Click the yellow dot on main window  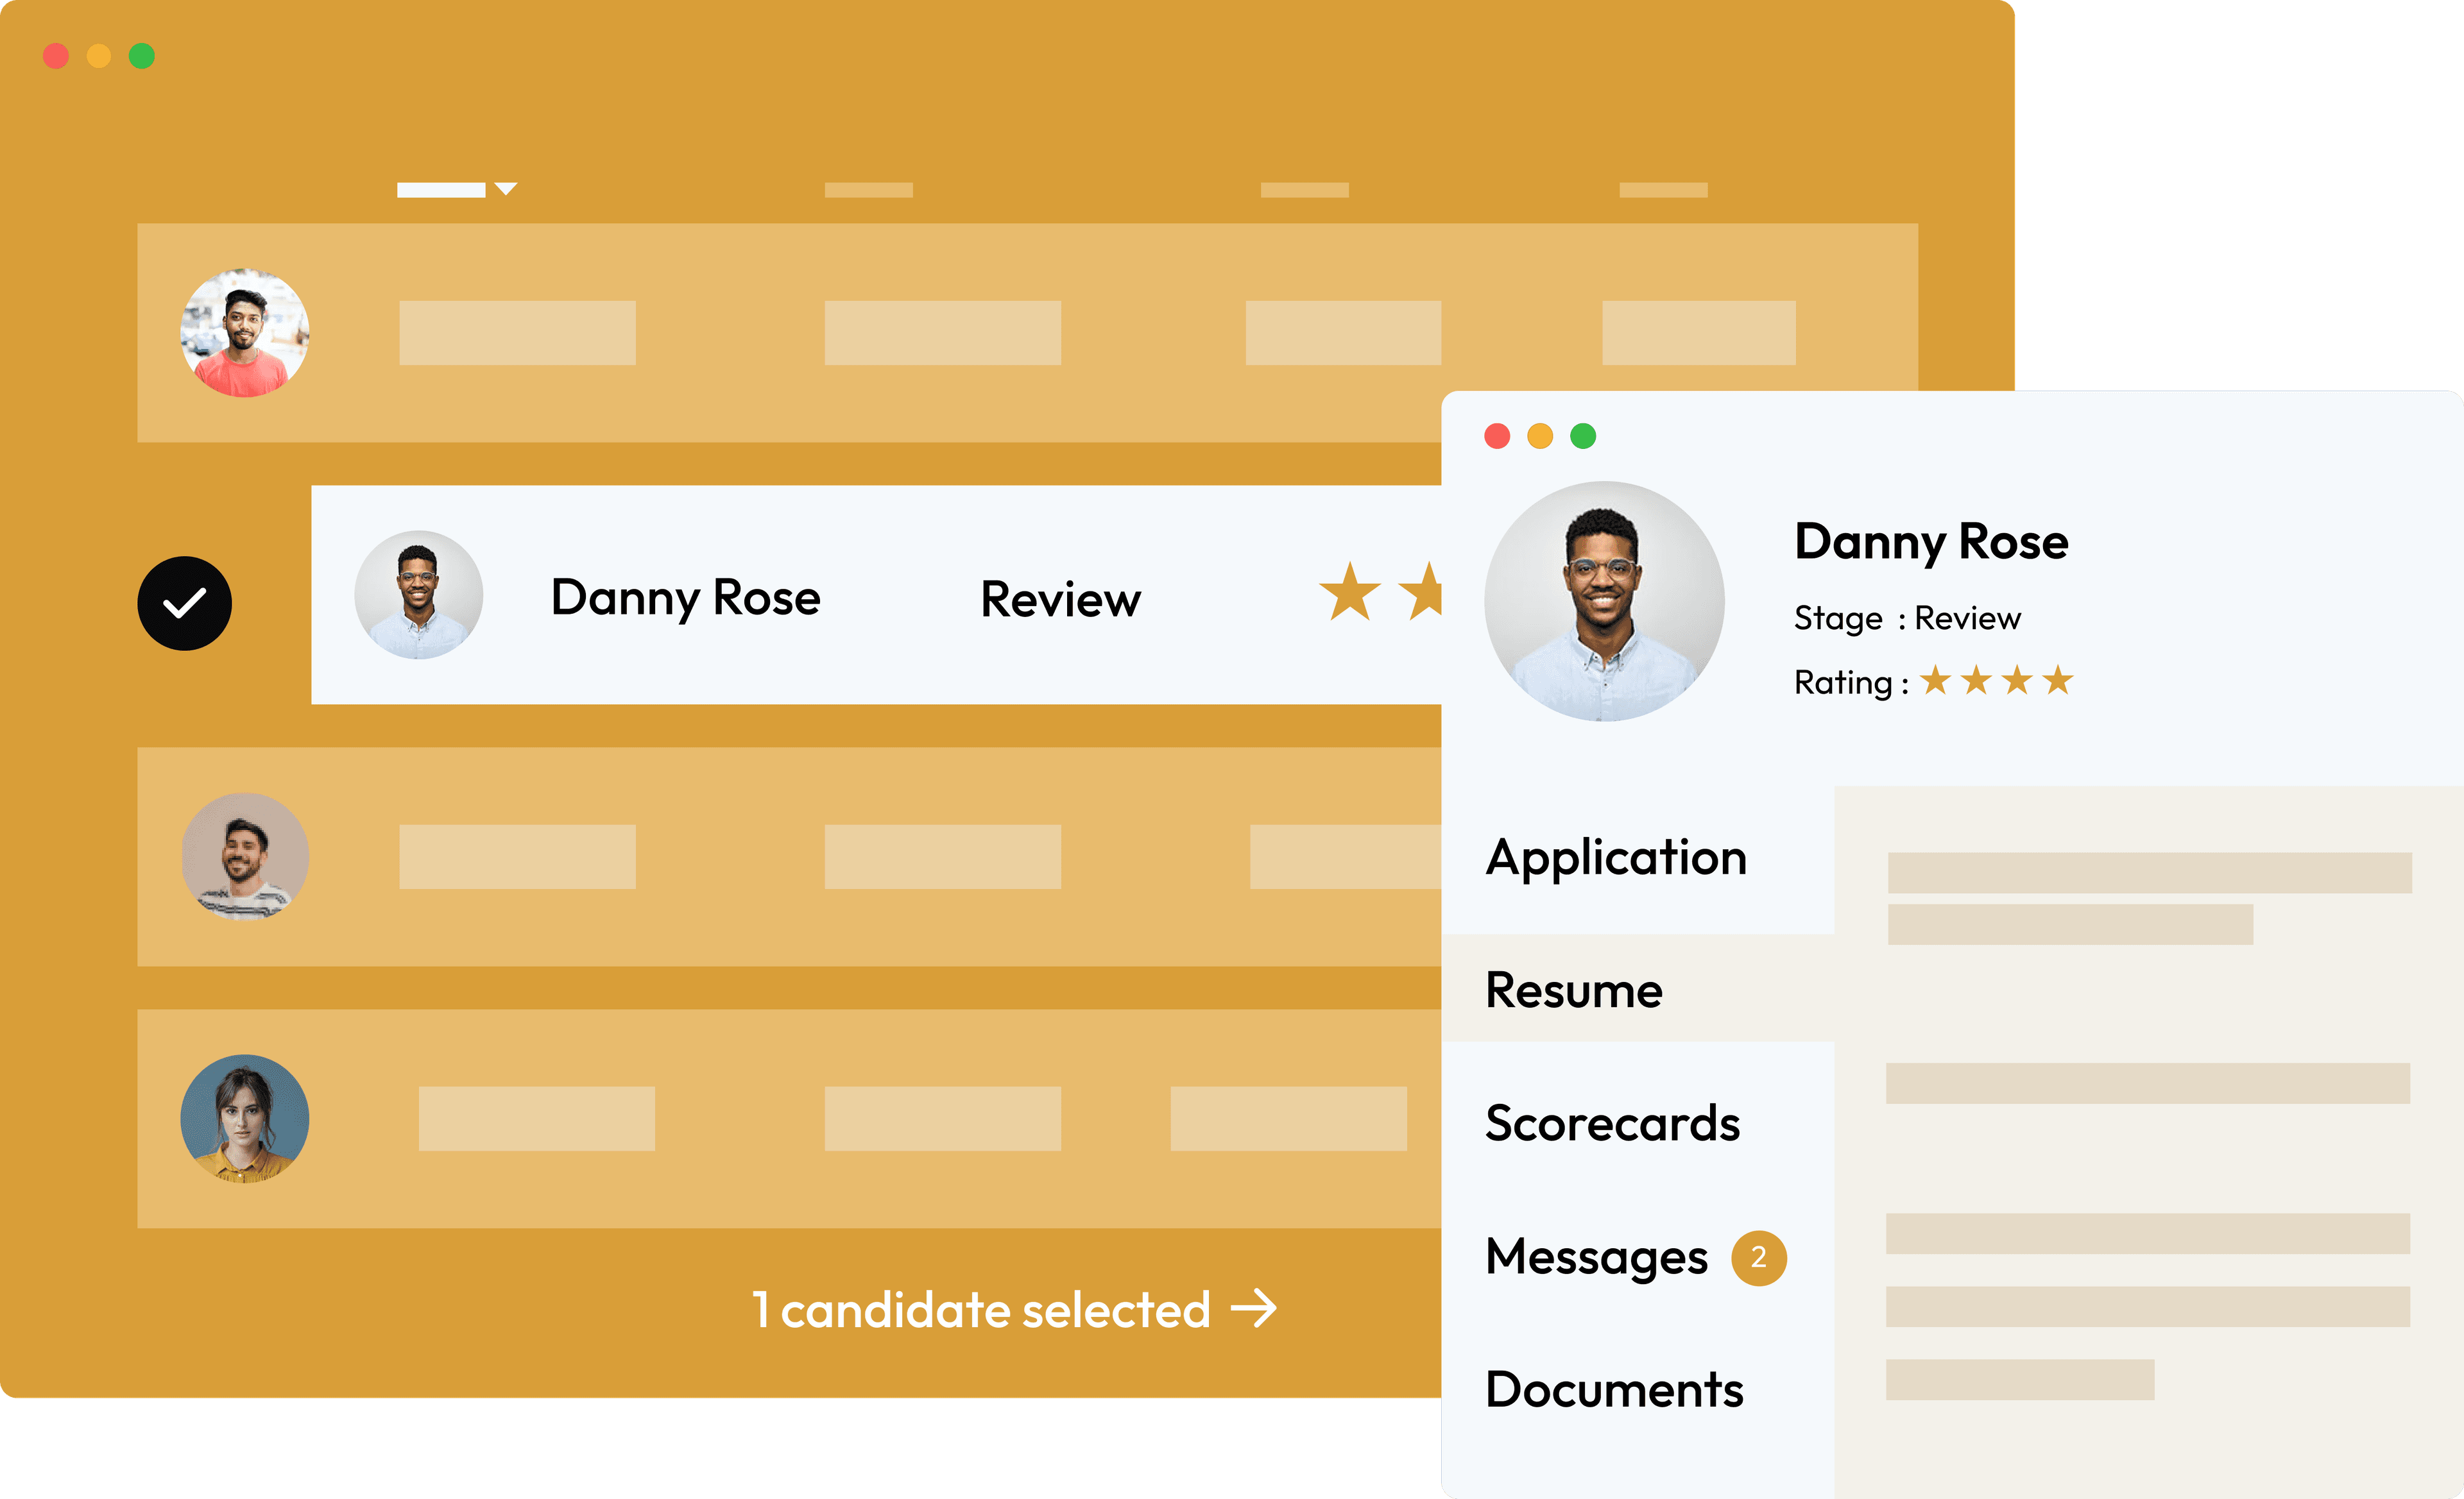point(98,56)
